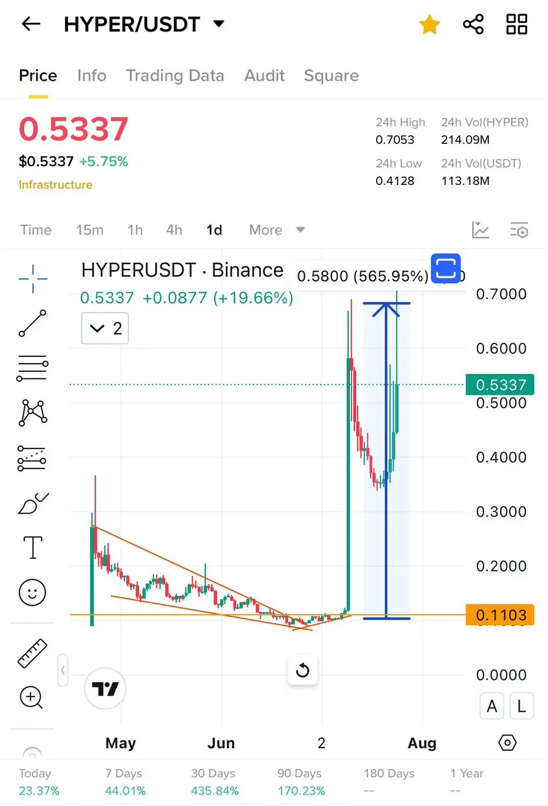
Task: Select the 30 Days 435.84% performance
Action: tap(215, 782)
